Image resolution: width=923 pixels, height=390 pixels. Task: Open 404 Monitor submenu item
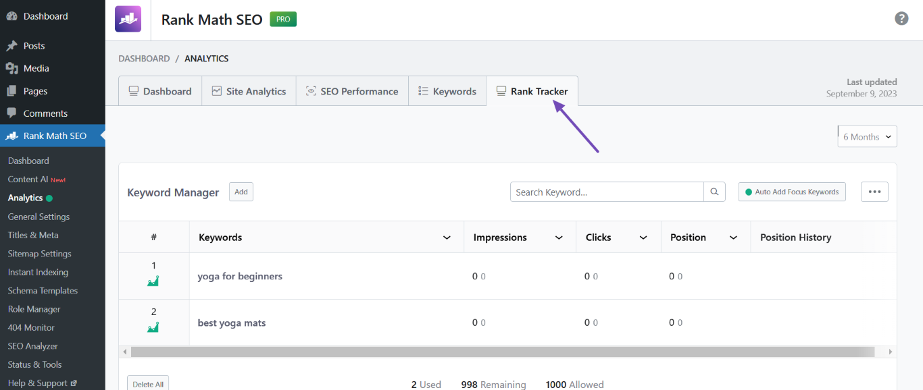pos(31,327)
